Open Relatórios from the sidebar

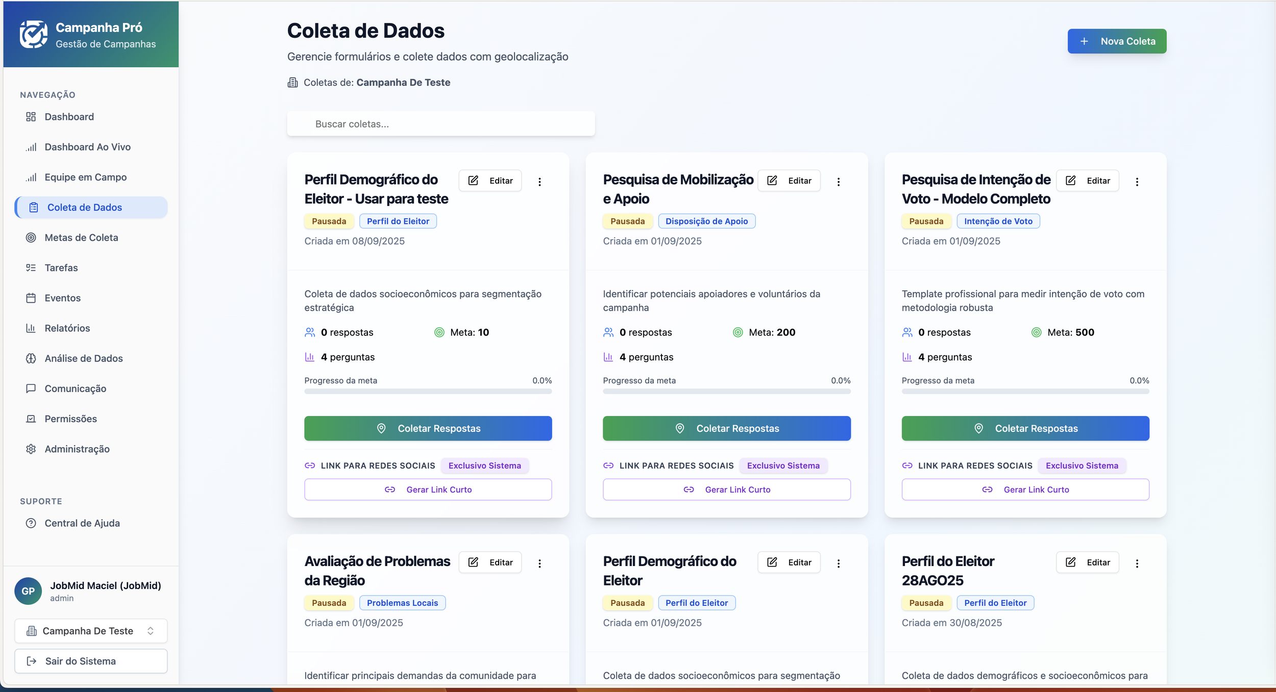[67, 328]
